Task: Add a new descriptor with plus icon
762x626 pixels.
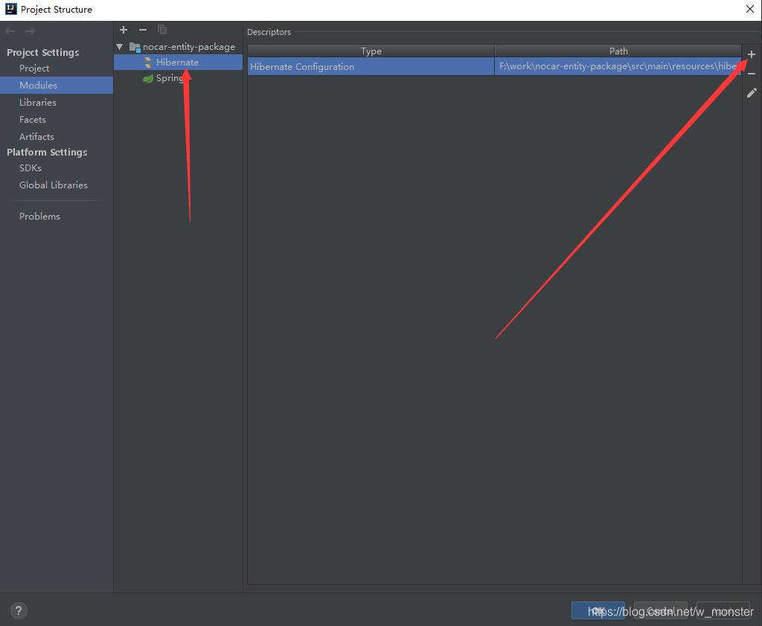Action: click(752, 54)
